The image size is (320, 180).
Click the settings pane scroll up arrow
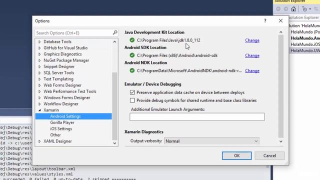tap(281, 32)
